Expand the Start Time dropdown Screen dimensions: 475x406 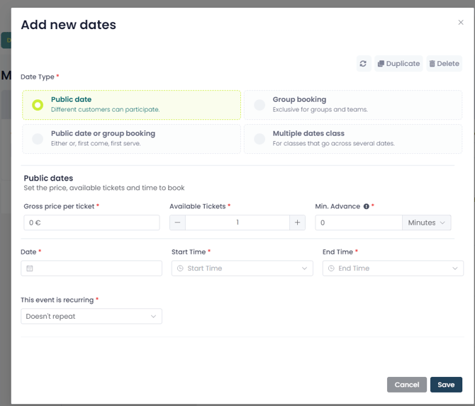242,269
